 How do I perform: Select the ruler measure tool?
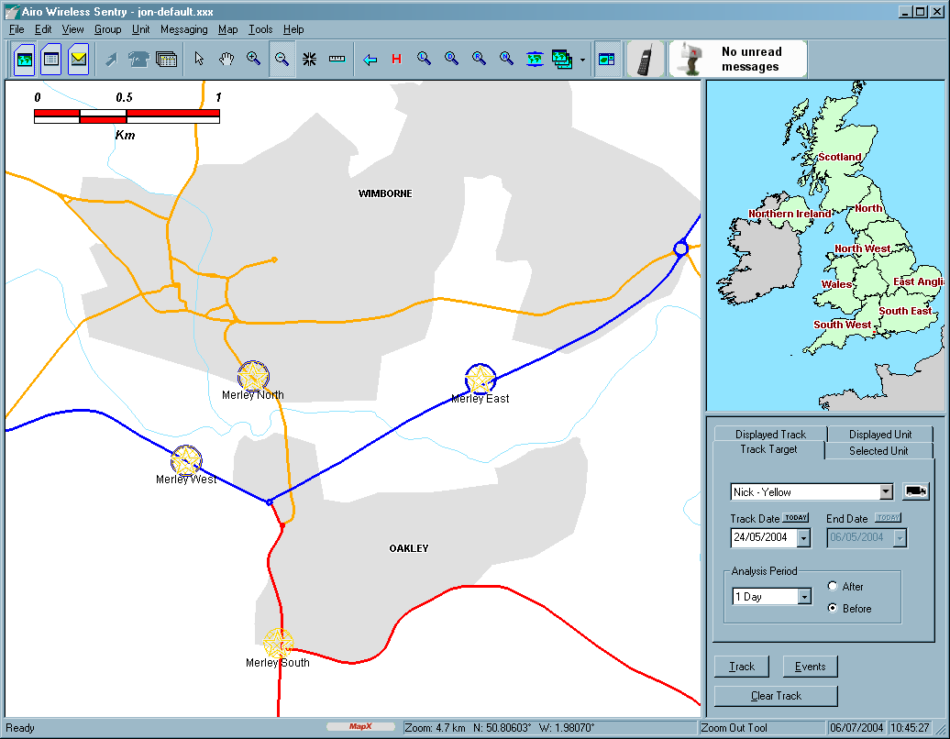pyautogui.click(x=337, y=59)
